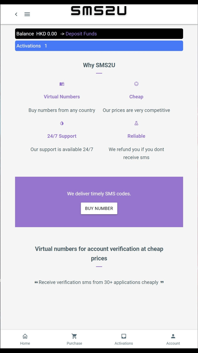This screenshot has width=198, height=353.
Task: Tap the Purchase cart icon
Action: coord(74,336)
